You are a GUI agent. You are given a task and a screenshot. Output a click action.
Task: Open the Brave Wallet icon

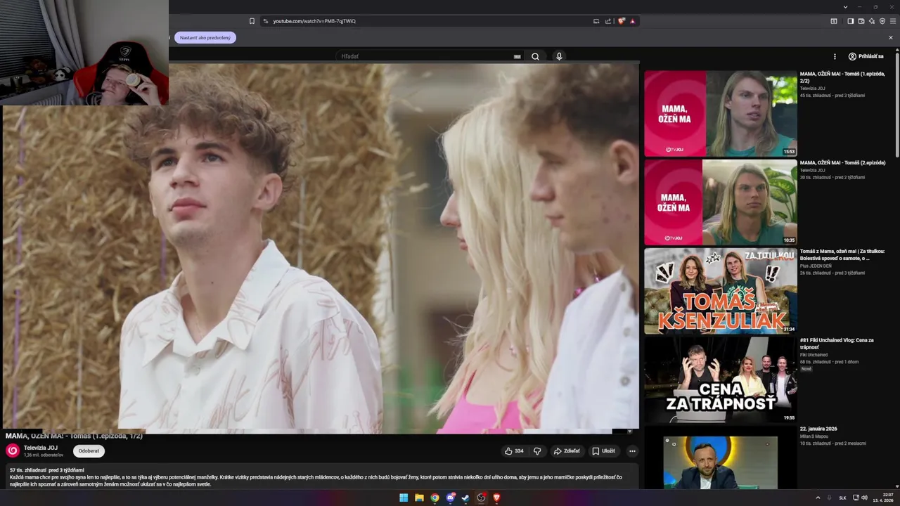tap(861, 21)
